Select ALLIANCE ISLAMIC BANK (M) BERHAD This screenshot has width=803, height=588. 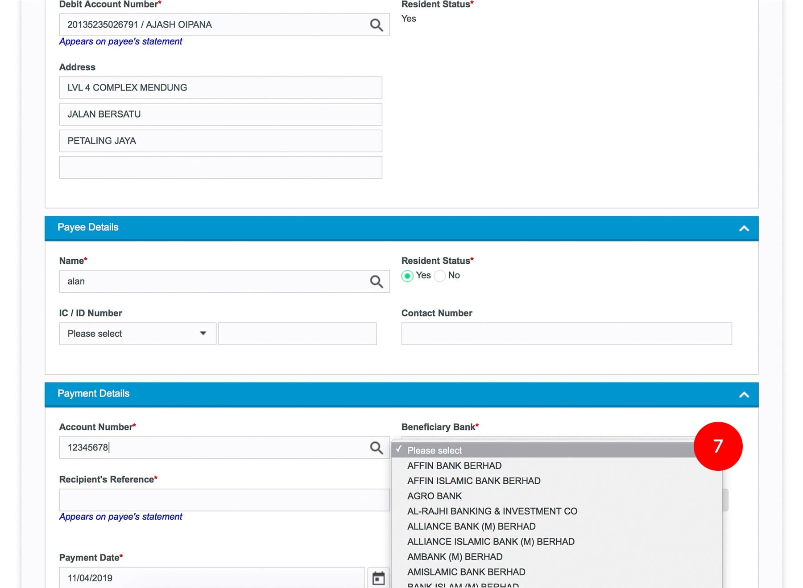pyautogui.click(x=491, y=542)
